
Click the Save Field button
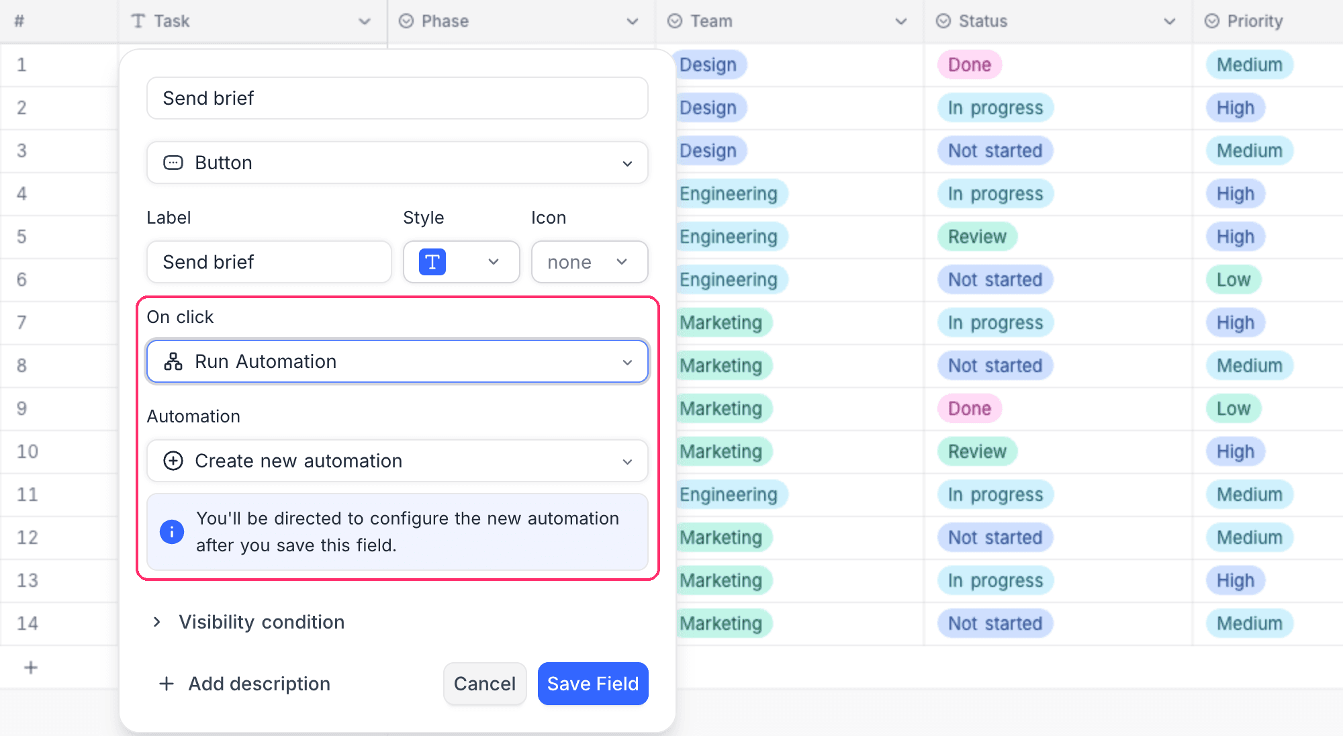593,684
